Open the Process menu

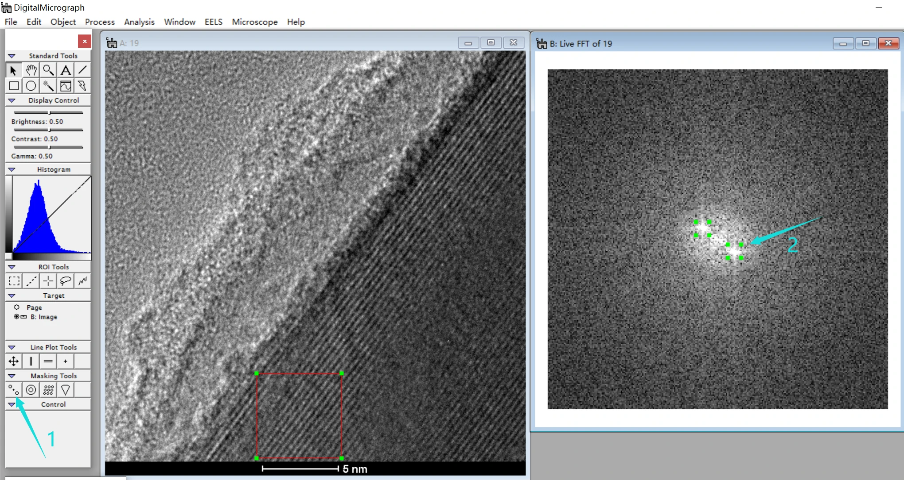tap(100, 22)
